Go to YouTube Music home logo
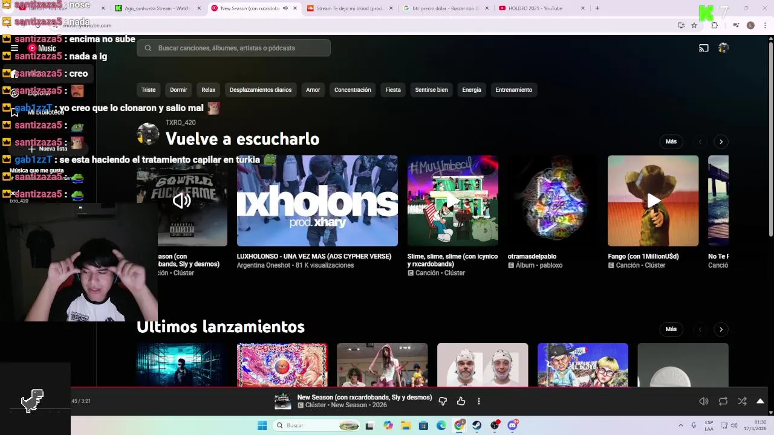This screenshot has height=435, width=774. pyautogui.click(x=42, y=48)
